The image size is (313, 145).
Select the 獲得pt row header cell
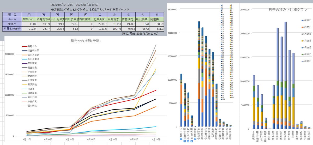pos(12,24)
